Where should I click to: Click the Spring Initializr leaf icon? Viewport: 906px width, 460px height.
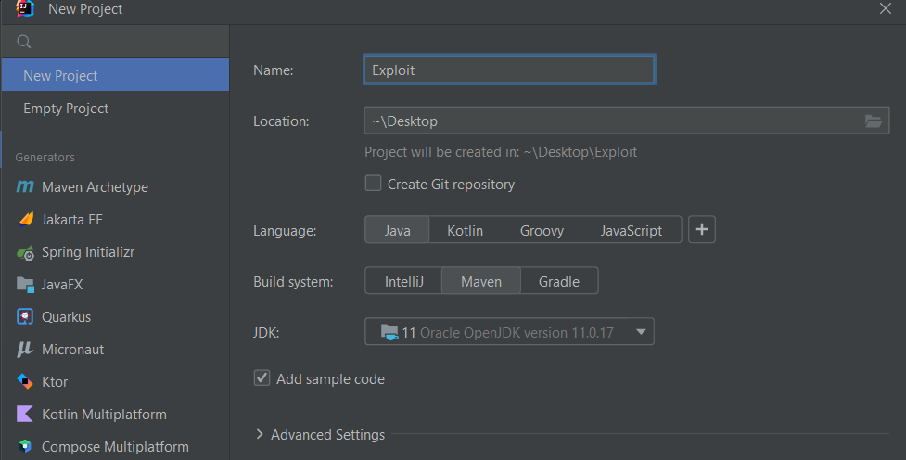click(25, 252)
